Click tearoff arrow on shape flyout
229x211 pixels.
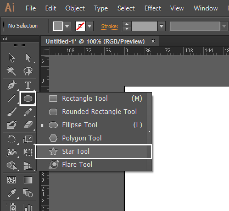click(149, 131)
